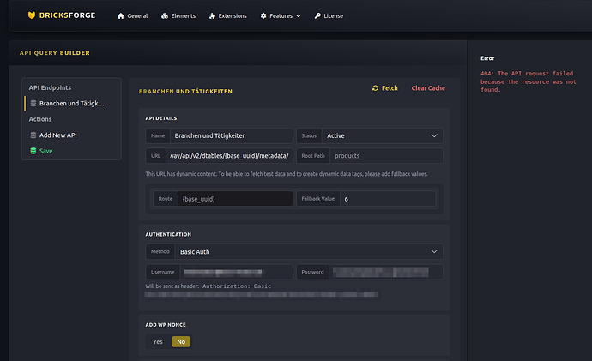The image size is (592, 361).
Task: Click the API DETAILS section label
Action: click(x=161, y=118)
